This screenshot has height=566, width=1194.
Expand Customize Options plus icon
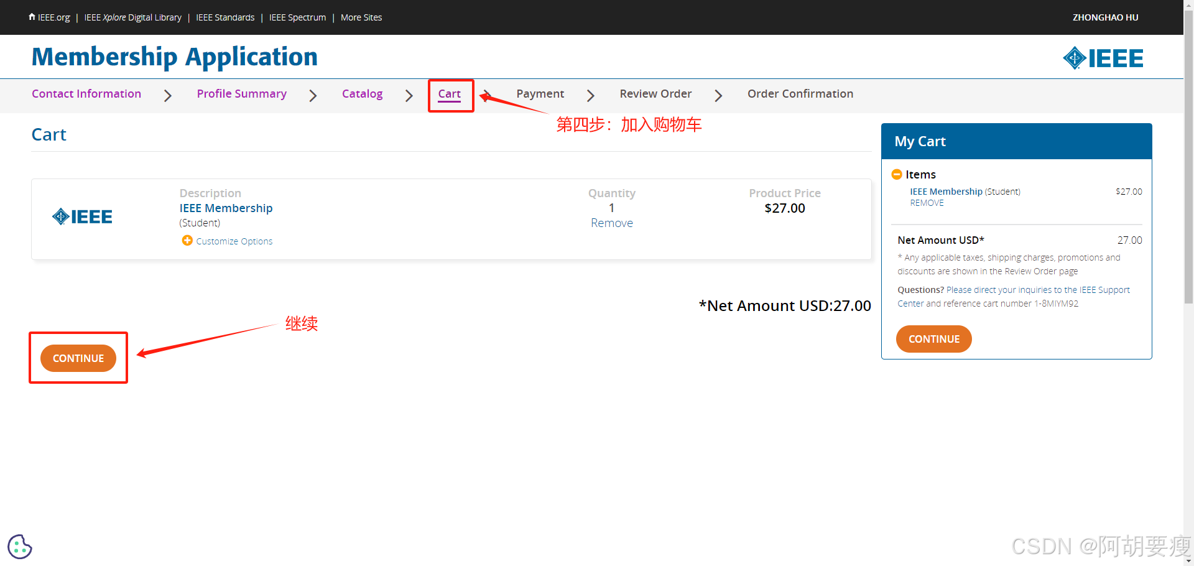(187, 240)
